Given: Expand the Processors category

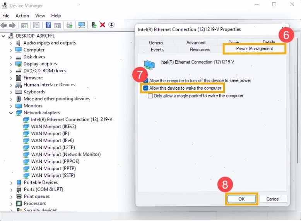Looking at the screenshot, I should [x=11, y=204].
